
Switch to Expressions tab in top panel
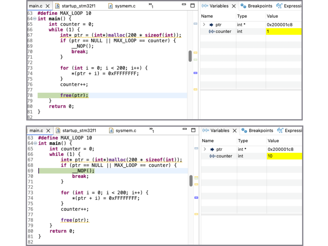pos(289,6)
